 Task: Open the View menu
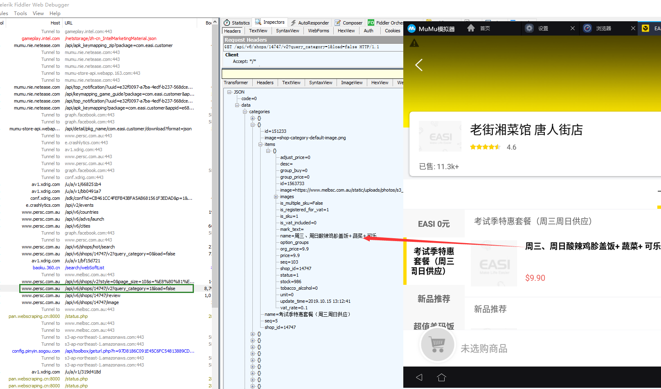(x=38, y=13)
